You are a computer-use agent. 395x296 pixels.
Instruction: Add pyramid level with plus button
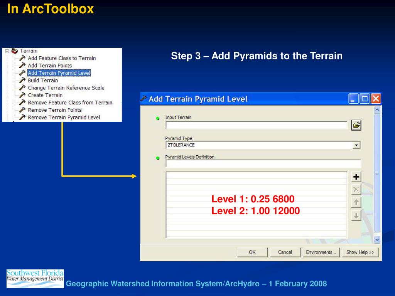click(356, 177)
